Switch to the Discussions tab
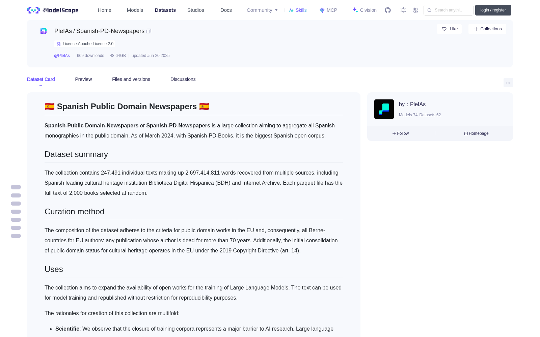540x337 pixels. coord(183,79)
